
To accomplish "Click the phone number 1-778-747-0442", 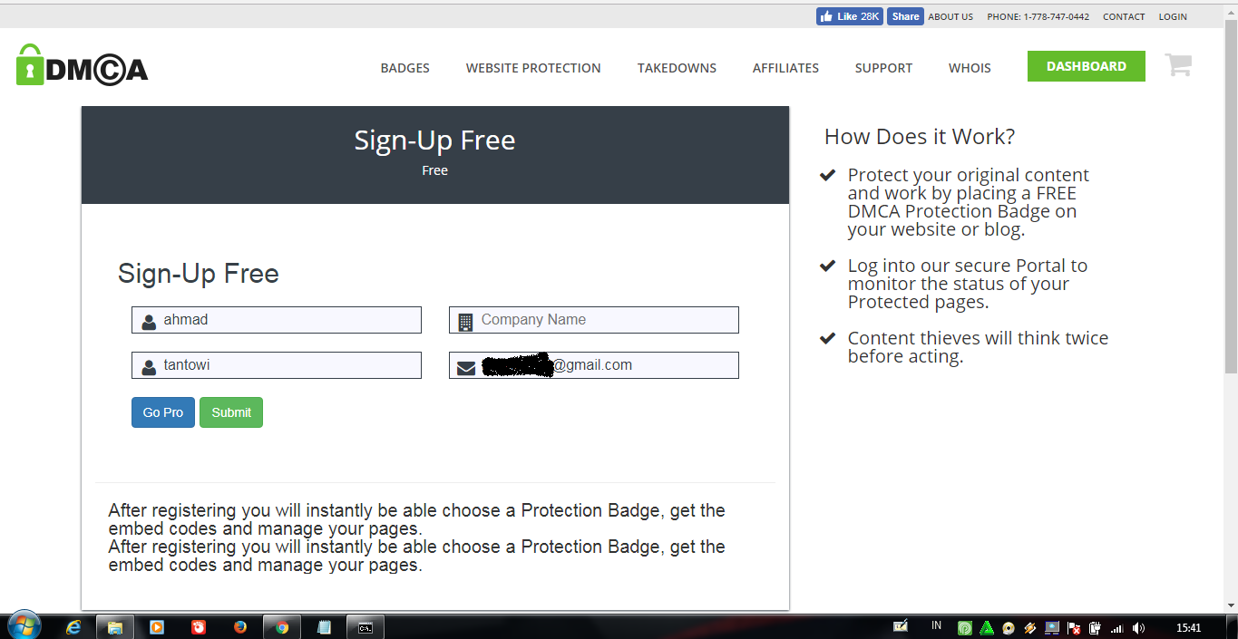I will pyautogui.click(x=1057, y=16).
